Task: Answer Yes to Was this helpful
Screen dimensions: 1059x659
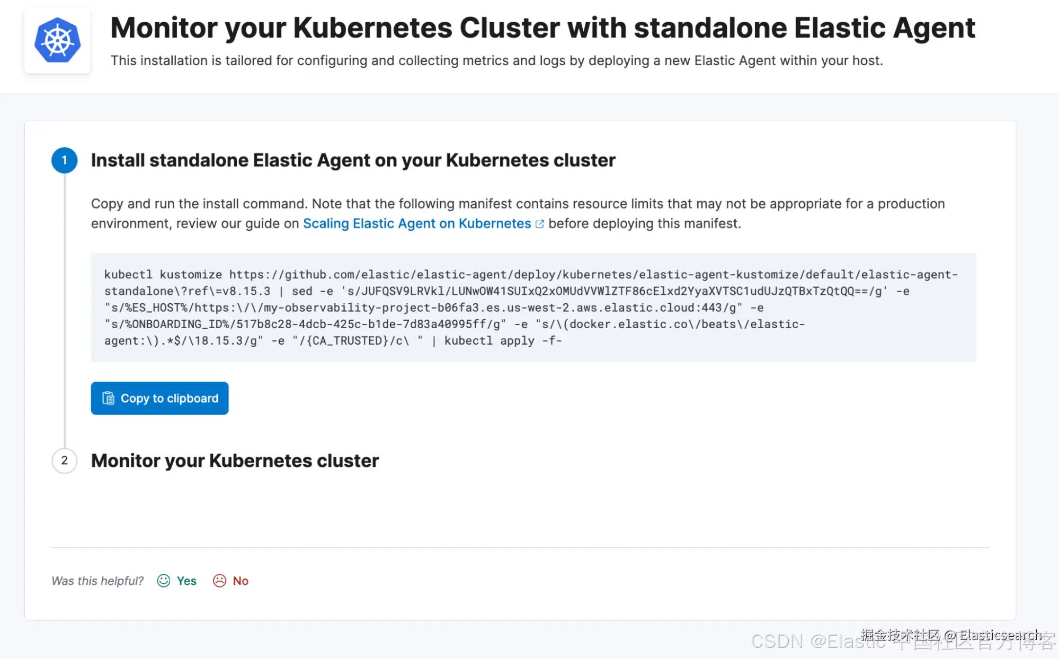Action: (x=186, y=581)
